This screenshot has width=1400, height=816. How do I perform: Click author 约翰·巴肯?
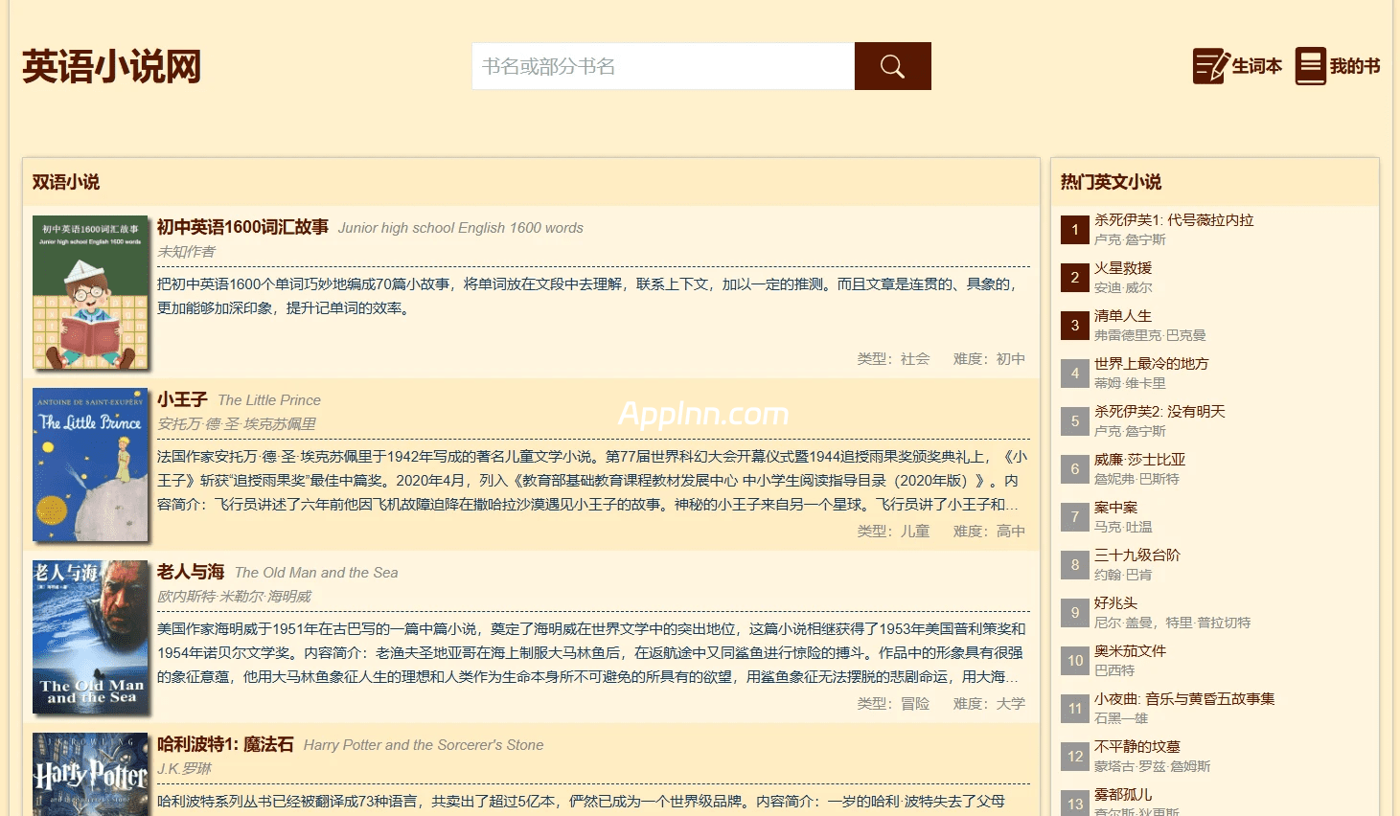click(x=1123, y=575)
